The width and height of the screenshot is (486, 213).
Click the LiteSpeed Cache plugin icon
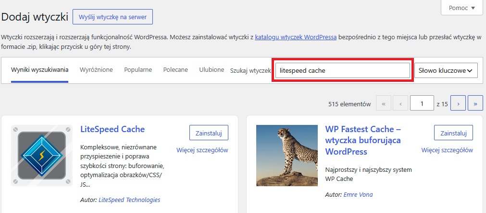click(x=41, y=155)
